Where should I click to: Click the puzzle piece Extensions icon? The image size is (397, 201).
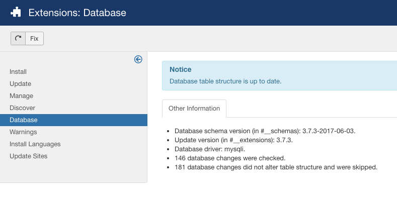point(16,12)
